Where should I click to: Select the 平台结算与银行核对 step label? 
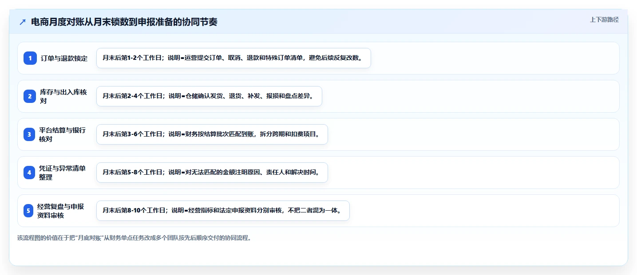[x=63, y=134]
